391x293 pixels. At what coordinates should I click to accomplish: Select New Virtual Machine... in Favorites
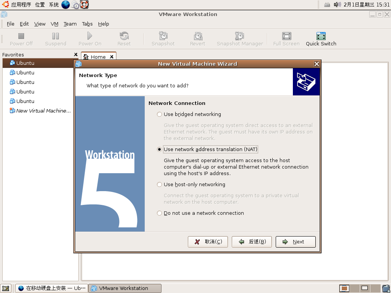(x=40, y=111)
